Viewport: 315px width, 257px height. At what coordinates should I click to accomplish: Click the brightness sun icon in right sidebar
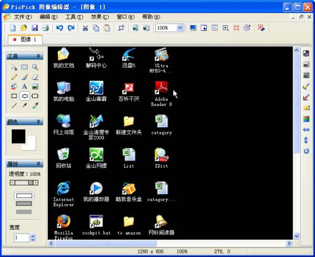click(x=306, y=108)
